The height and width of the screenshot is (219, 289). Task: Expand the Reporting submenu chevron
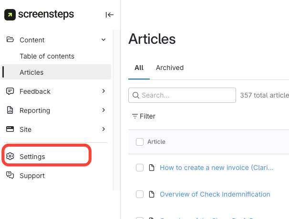click(103, 110)
